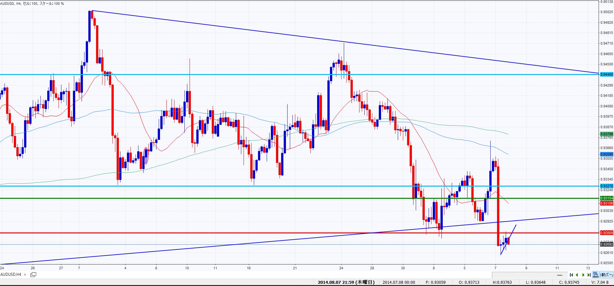Screen dimensions: 614x286
Task: Jump to the latest bar
Action: [589, 275]
